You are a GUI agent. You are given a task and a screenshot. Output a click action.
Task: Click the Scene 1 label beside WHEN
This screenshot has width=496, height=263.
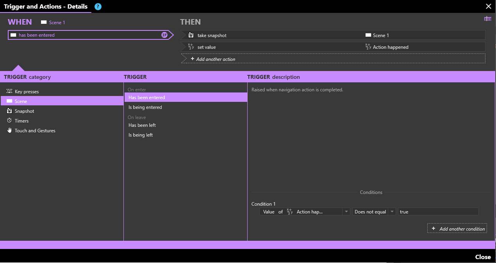coord(57,23)
